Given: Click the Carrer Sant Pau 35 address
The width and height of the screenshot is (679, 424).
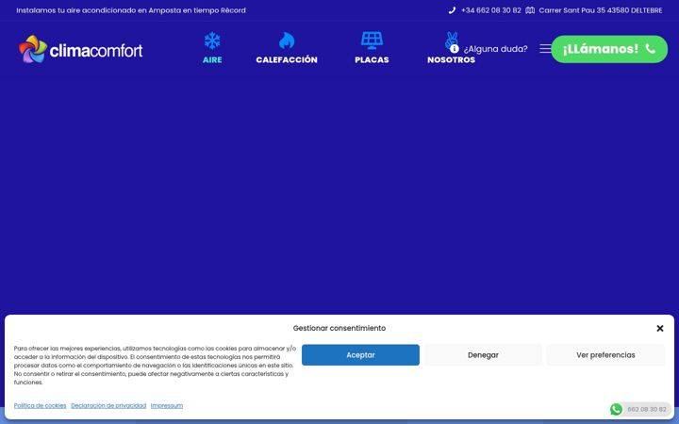Looking at the screenshot, I should (600, 10).
